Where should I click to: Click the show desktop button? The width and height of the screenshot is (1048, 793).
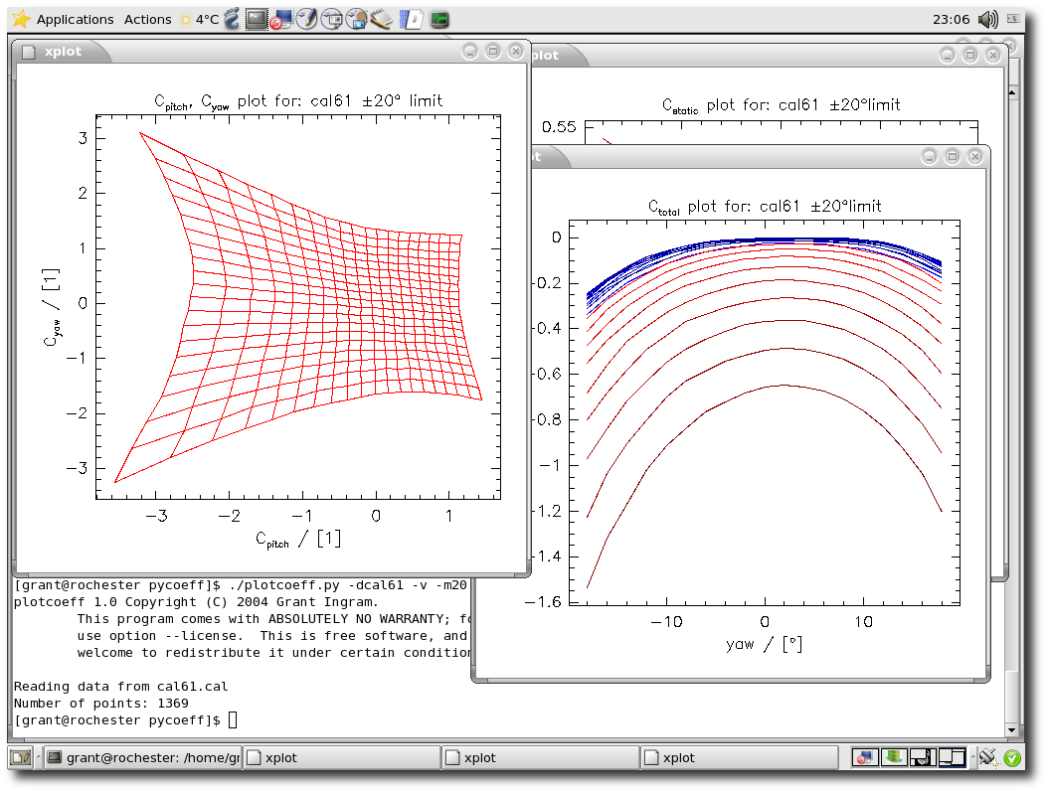point(20,757)
